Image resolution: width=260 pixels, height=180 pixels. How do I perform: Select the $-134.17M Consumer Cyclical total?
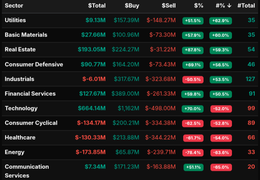point(91,123)
